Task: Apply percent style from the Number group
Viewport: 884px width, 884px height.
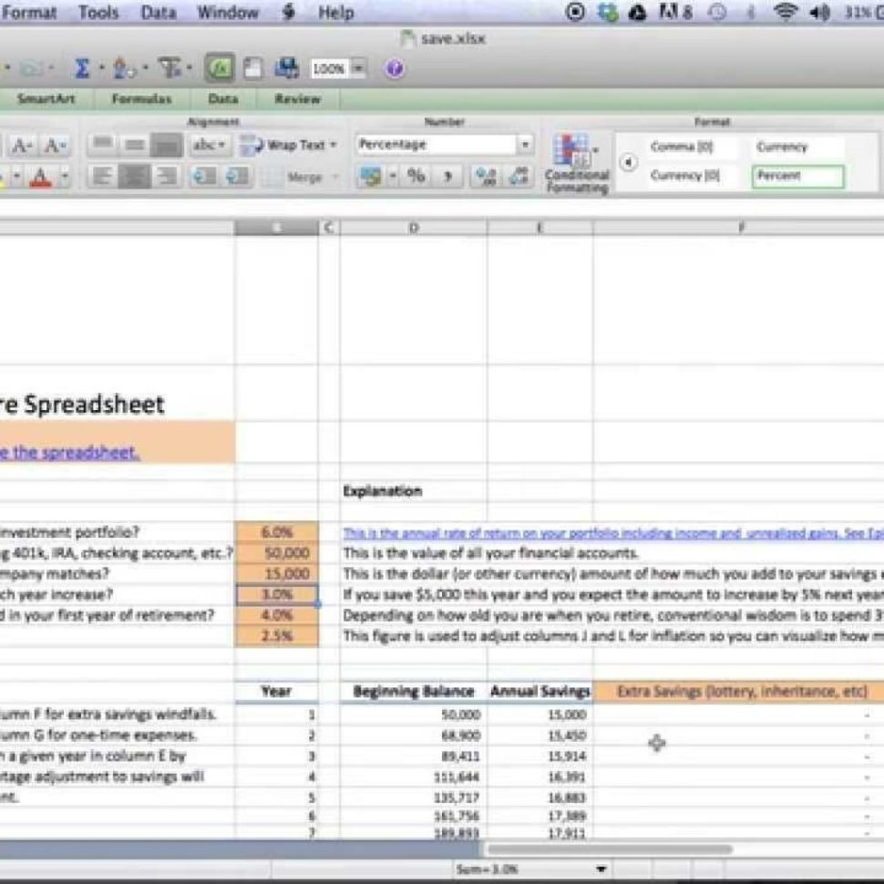Action: point(417,174)
